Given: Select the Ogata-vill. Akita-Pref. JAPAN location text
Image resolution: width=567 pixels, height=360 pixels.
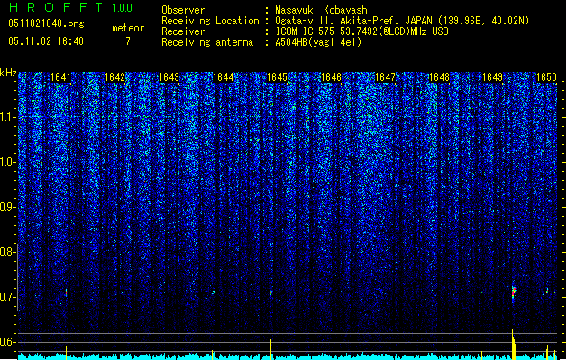Looking at the screenshot, I should point(402,21).
